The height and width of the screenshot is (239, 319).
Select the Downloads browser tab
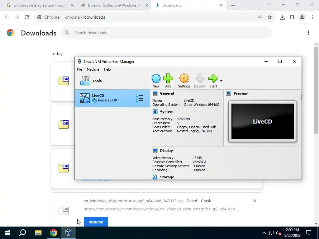pyautogui.click(x=188, y=5)
